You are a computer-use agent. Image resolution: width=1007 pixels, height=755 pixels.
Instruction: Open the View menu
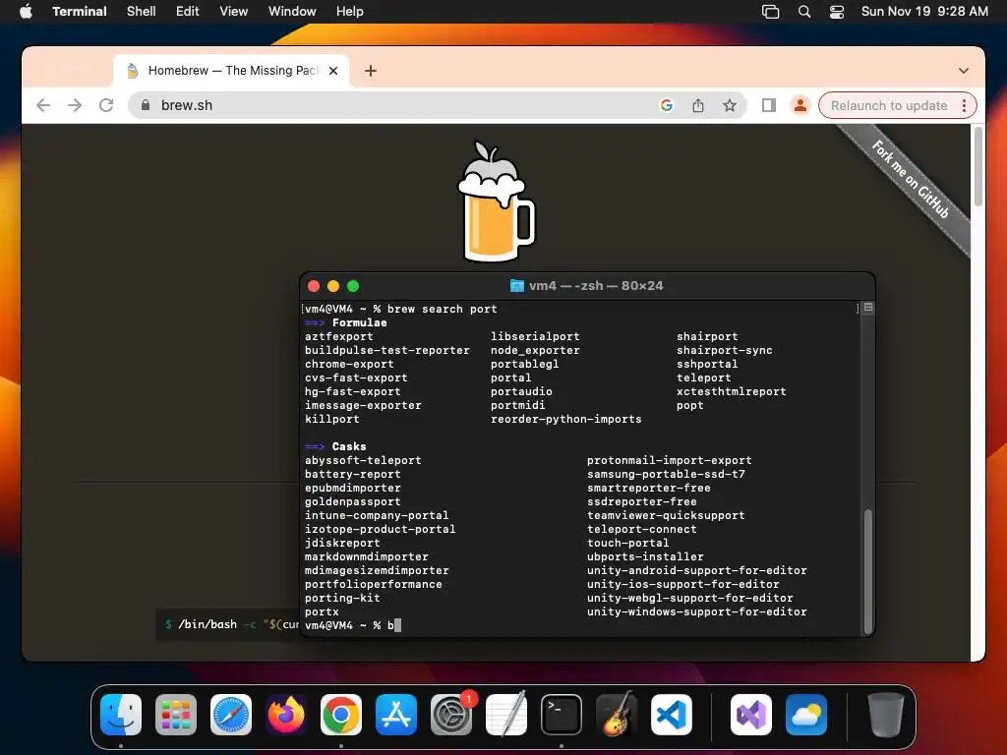[x=234, y=12]
